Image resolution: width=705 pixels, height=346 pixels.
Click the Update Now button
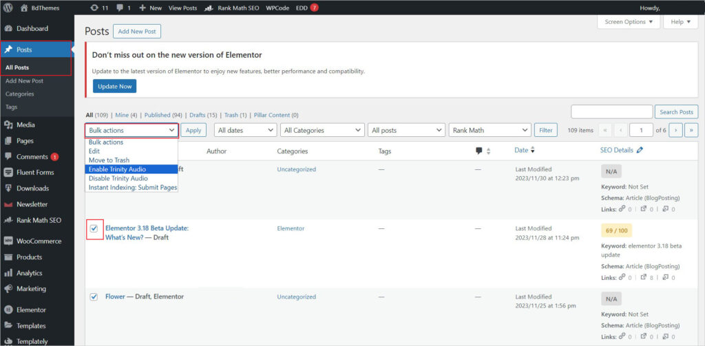coord(115,86)
